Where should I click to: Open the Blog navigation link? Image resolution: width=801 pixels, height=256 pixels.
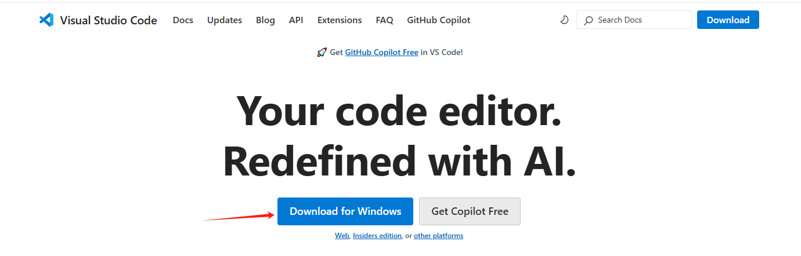tap(265, 20)
